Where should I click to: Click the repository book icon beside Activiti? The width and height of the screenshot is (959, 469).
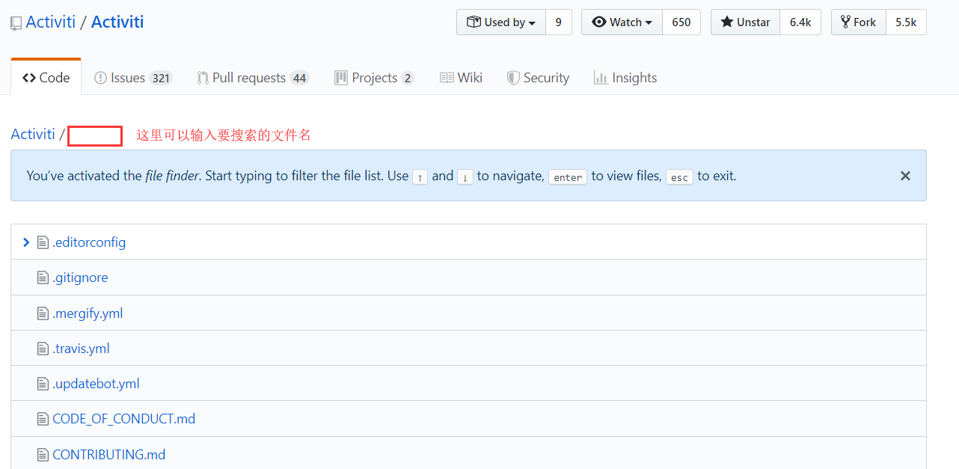click(16, 24)
